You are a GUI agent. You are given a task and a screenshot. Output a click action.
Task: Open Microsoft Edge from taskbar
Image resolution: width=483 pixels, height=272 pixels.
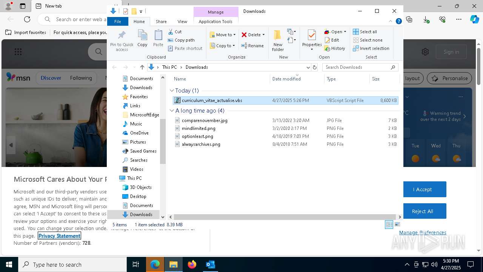point(155,264)
